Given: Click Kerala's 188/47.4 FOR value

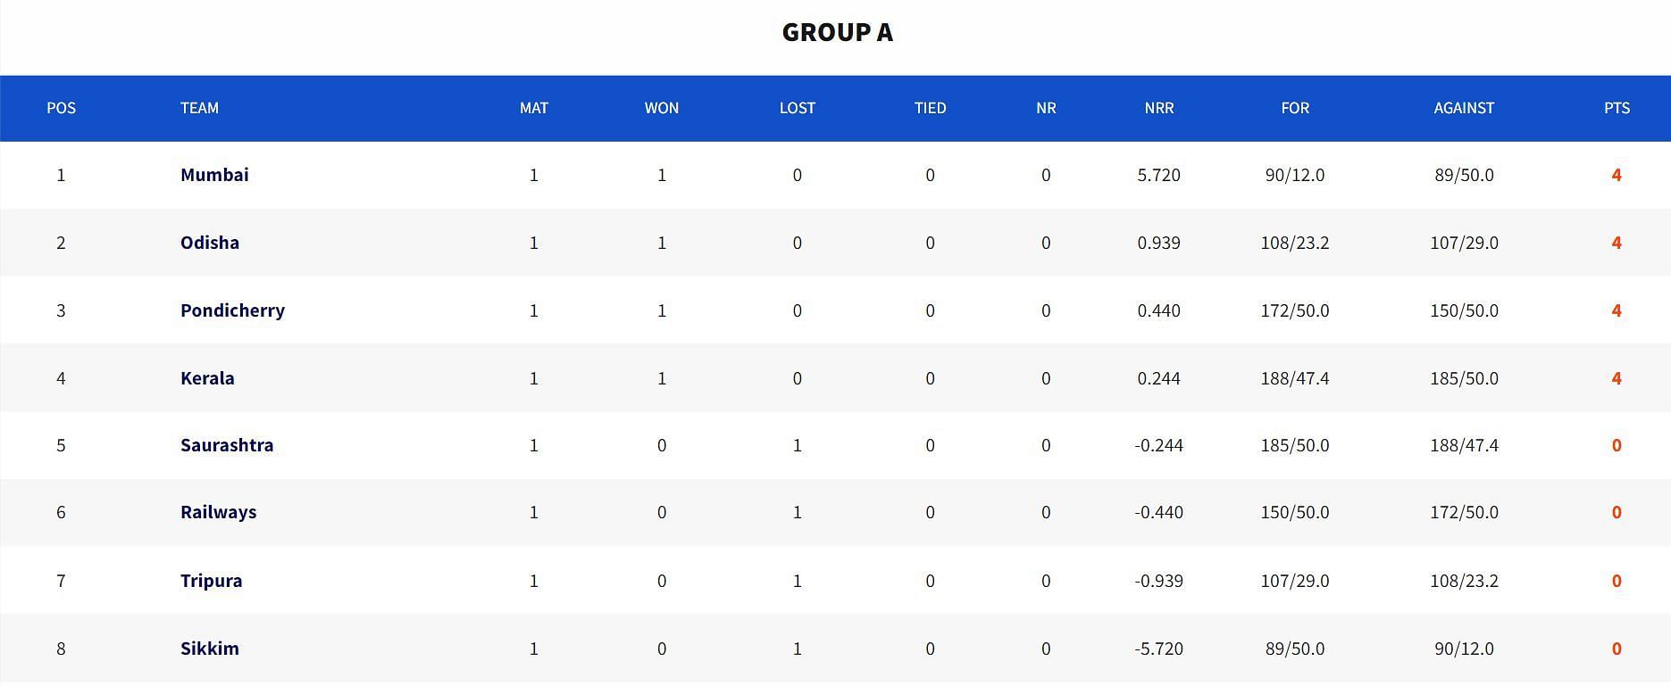Looking at the screenshot, I should pos(1295,378).
